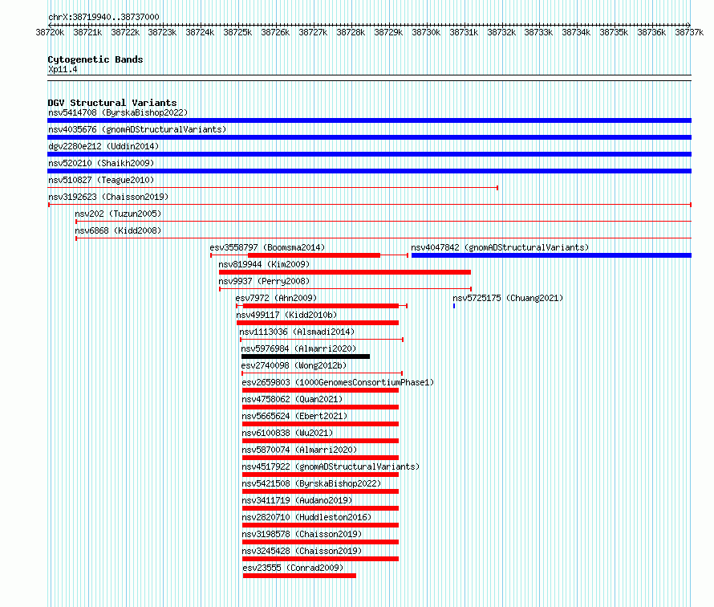Select nsv6868 (Kidd2008) variant label
The width and height of the screenshot is (714, 607).
tap(118, 230)
